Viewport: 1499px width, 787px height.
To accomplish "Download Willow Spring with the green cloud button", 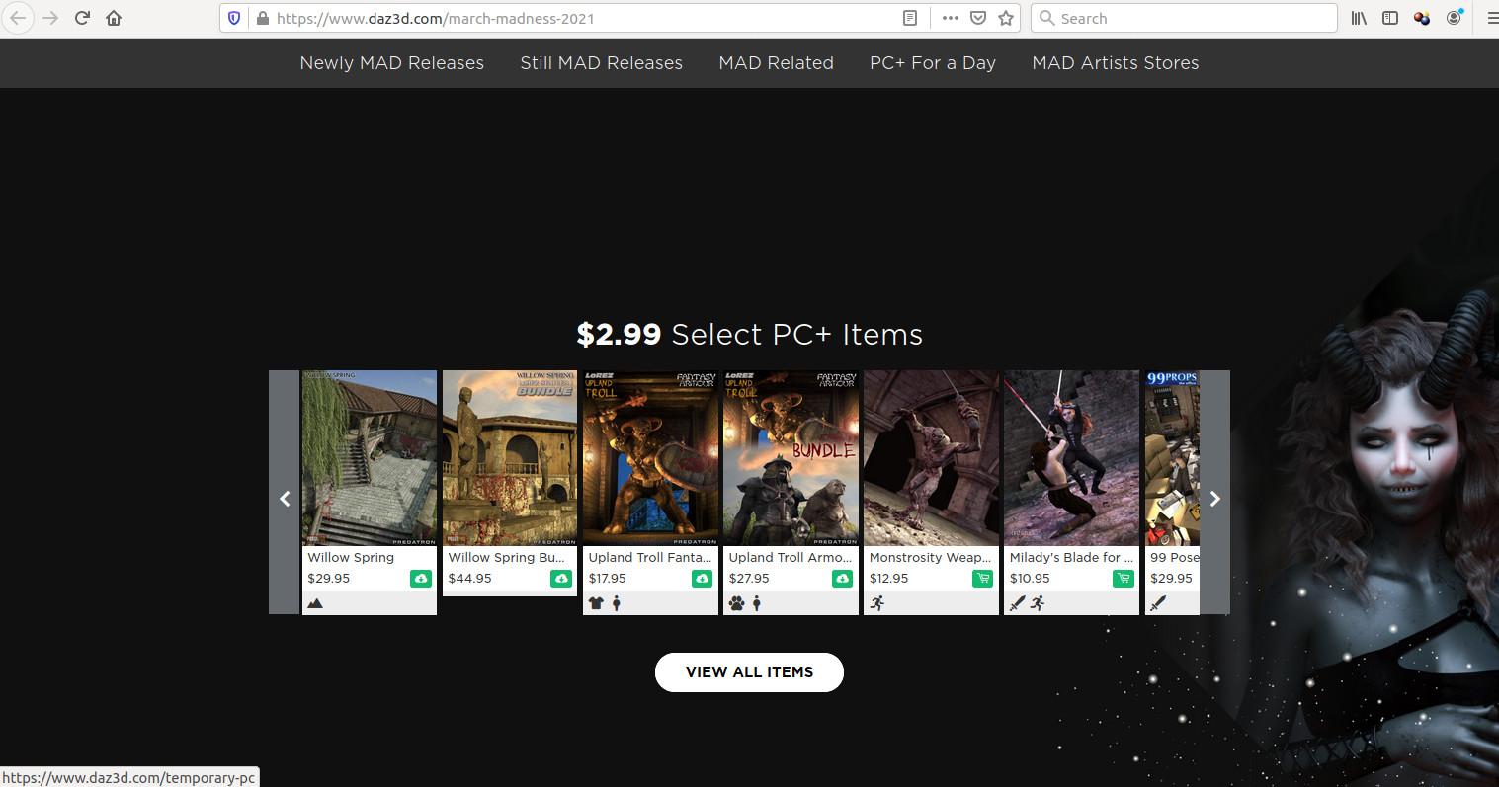I will coord(421,579).
